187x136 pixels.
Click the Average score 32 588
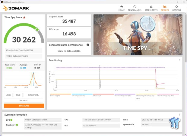click(x=23, y=68)
